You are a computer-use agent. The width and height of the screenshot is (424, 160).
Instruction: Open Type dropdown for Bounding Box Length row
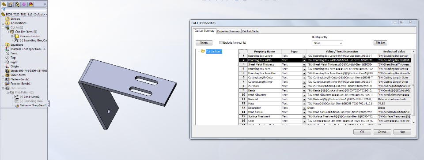click(304, 56)
